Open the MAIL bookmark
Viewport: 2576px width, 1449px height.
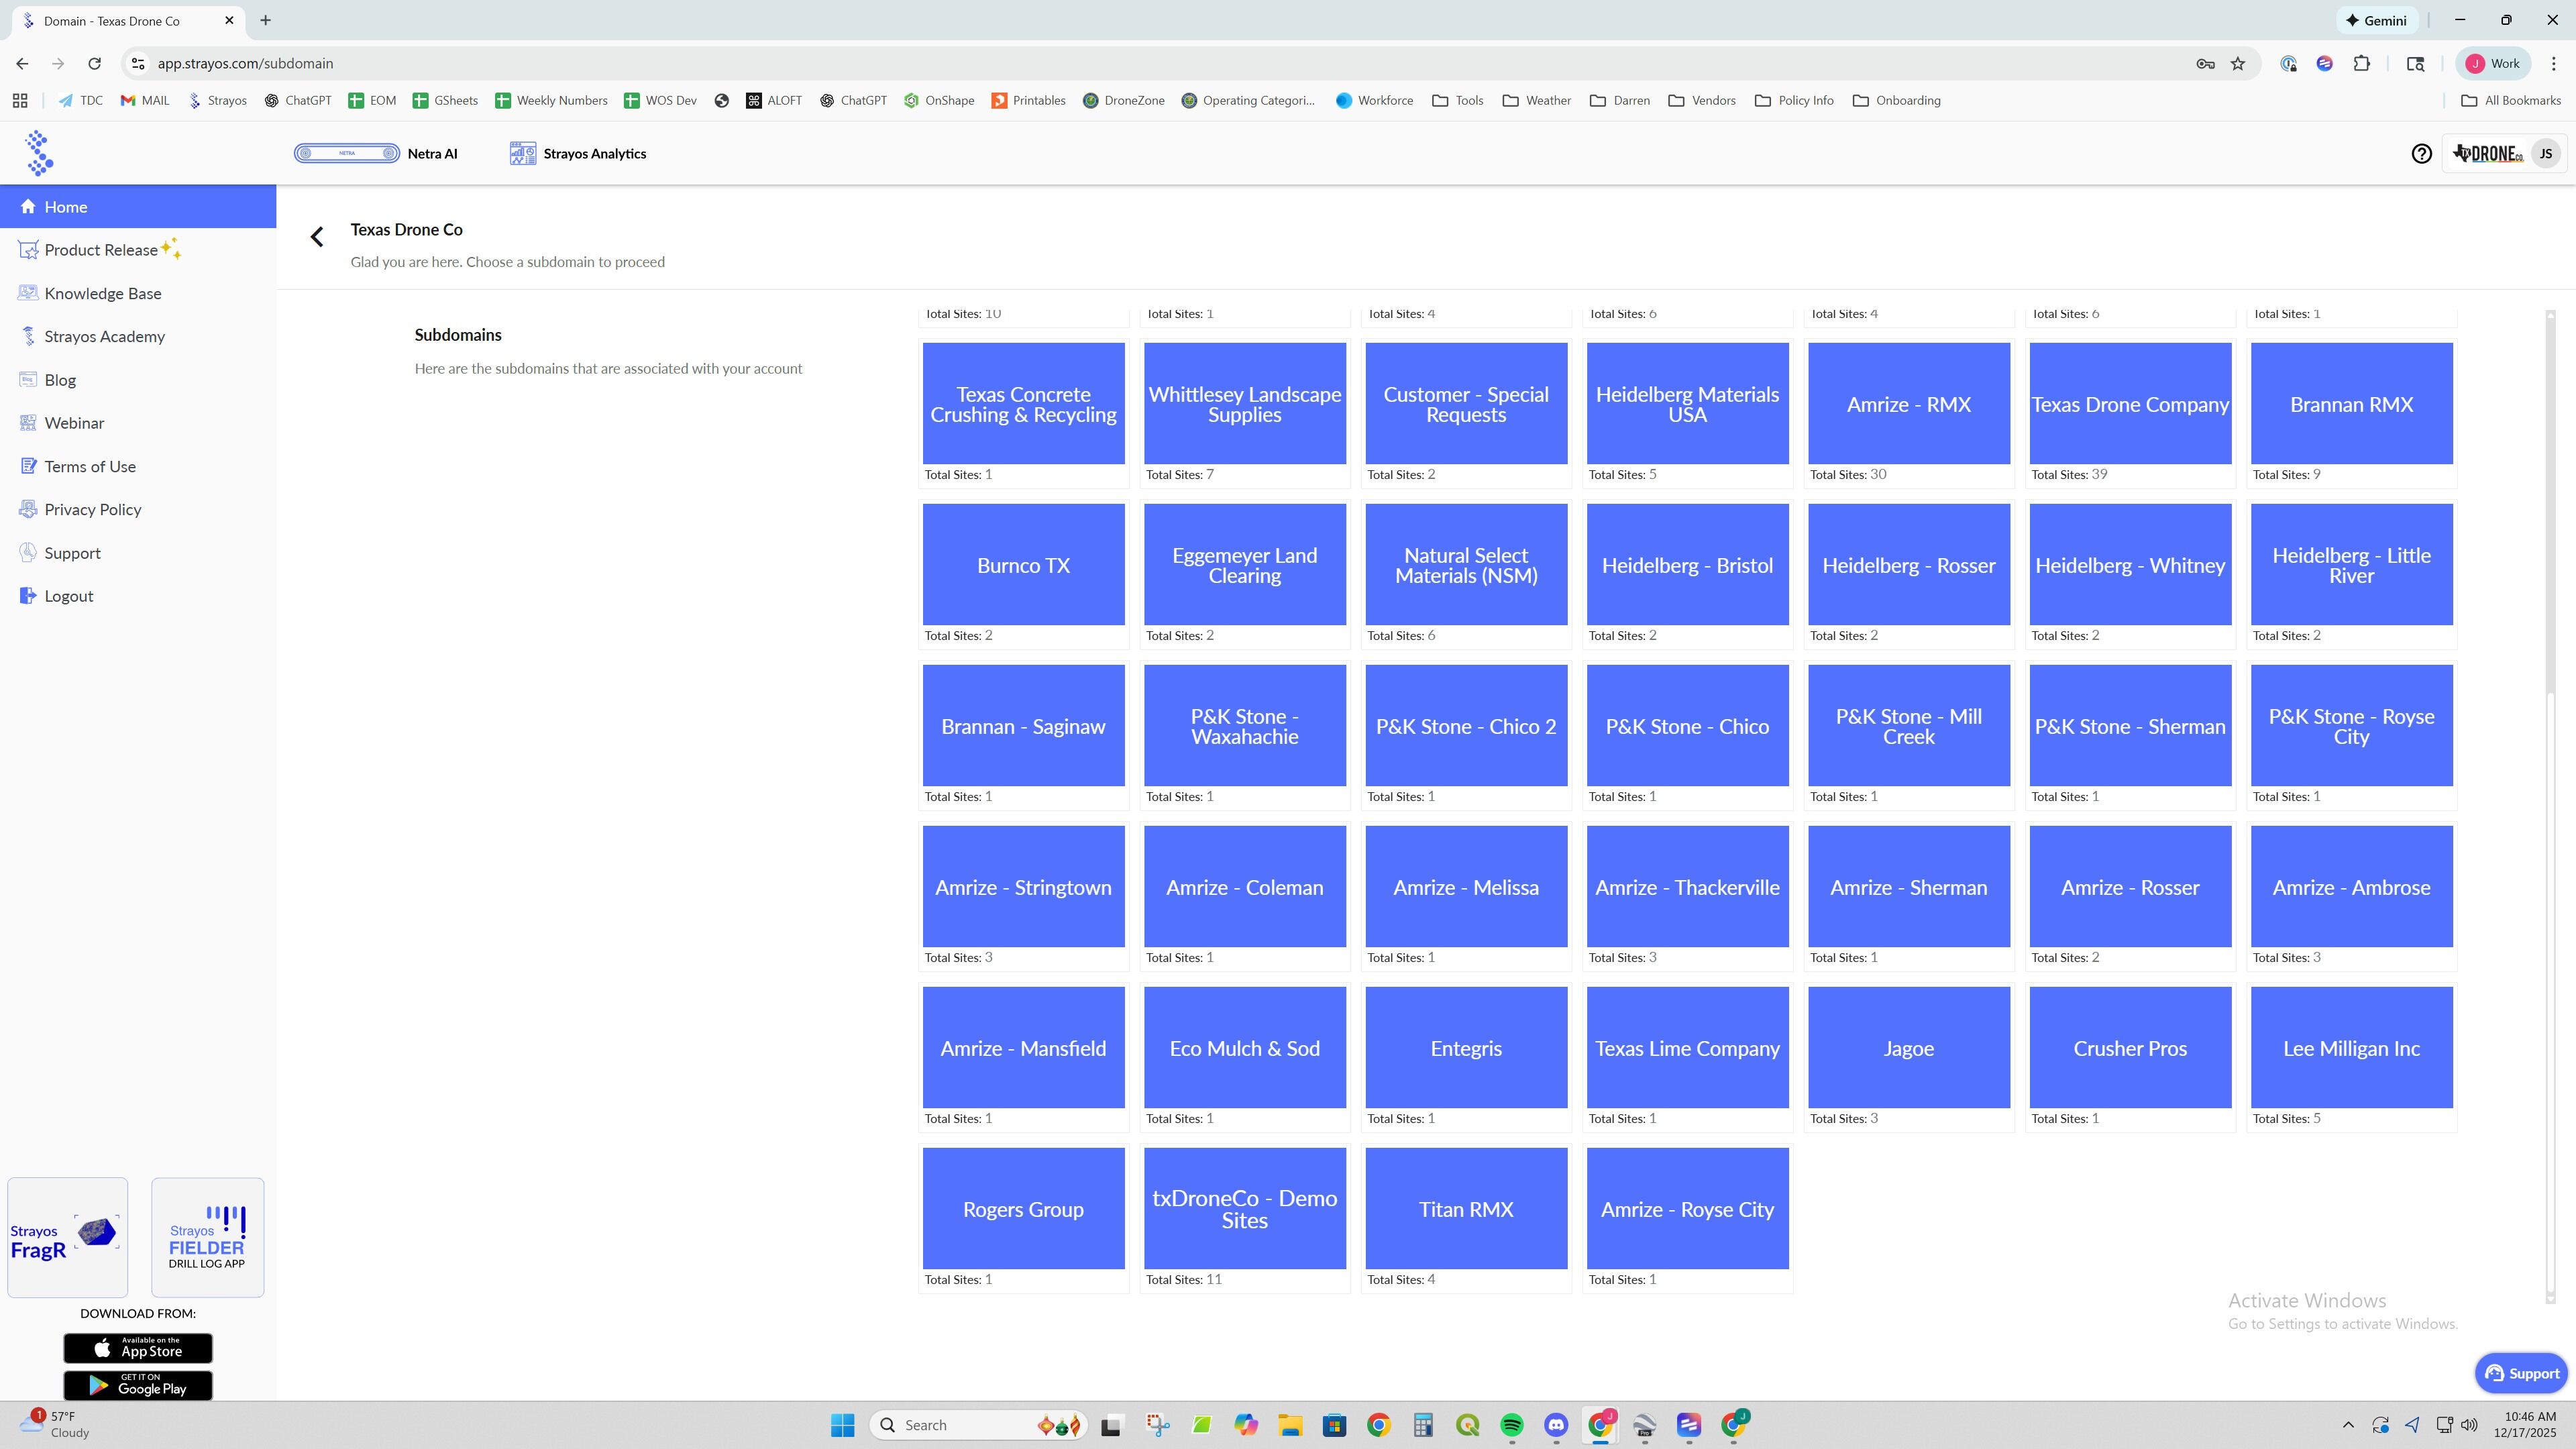[x=145, y=100]
